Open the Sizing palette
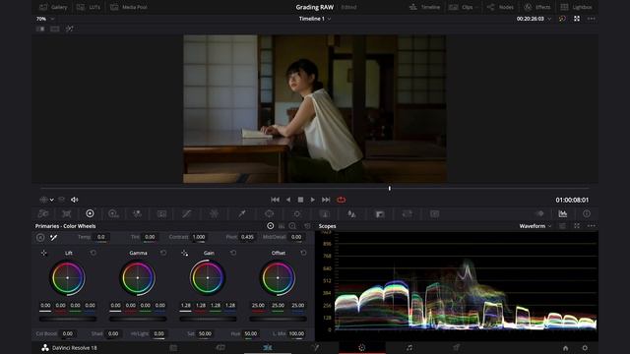This screenshot has height=354, width=630. (407, 214)
